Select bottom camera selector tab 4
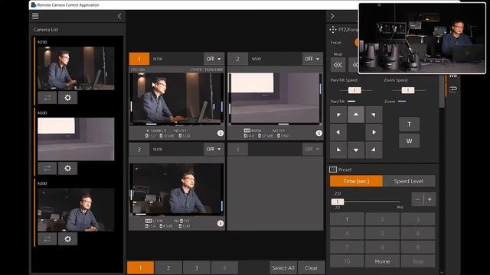The width and height of the screenshot is (490, 275). click(x=224, y=268)
